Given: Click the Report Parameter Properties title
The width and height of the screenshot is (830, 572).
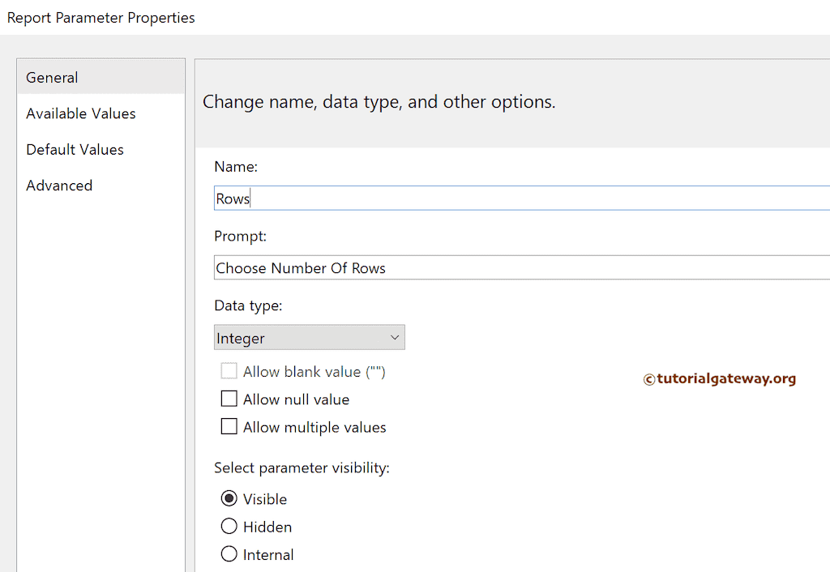Looking at the screenshot, I should pos(101,17).
